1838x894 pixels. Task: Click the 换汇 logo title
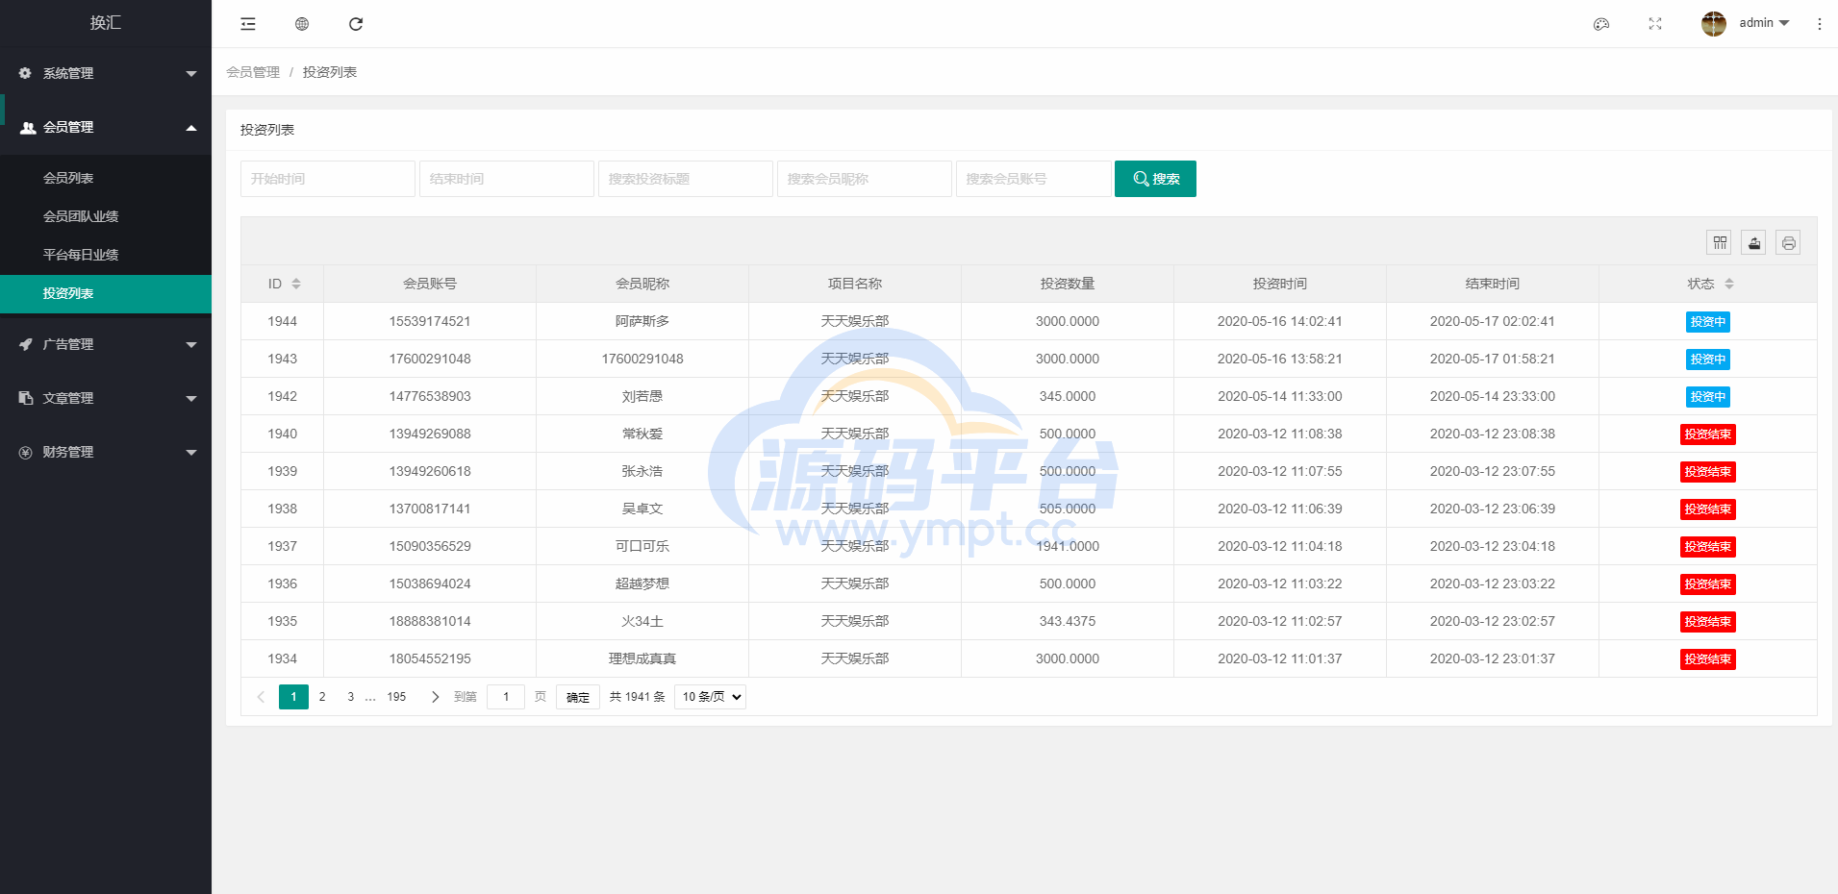(106, 23)
